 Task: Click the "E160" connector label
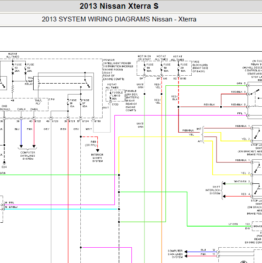click(183, 78)
